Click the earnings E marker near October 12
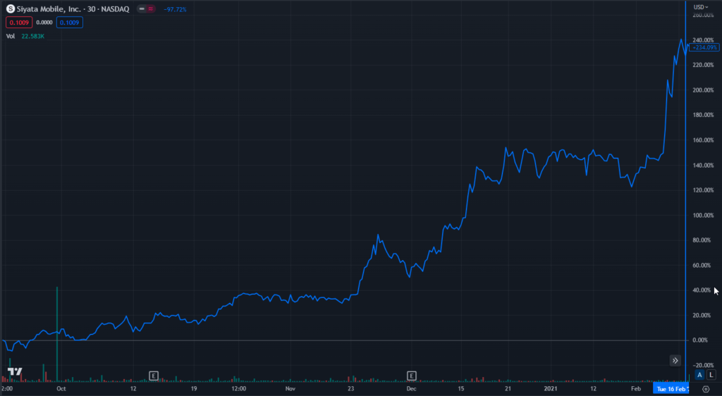The width and height of the screenshot is (722, 396). pos(154,376)
